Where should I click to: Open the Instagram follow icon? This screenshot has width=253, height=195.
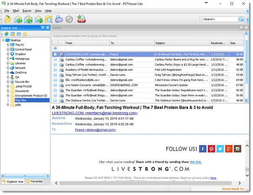(237, 149)
